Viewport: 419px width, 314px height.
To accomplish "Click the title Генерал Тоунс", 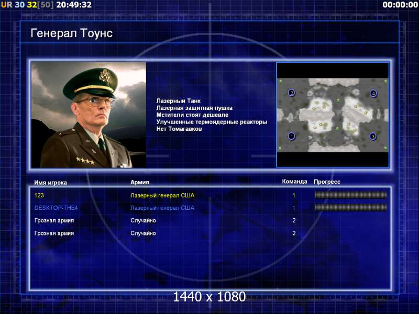I will click(x=72, y=33).
